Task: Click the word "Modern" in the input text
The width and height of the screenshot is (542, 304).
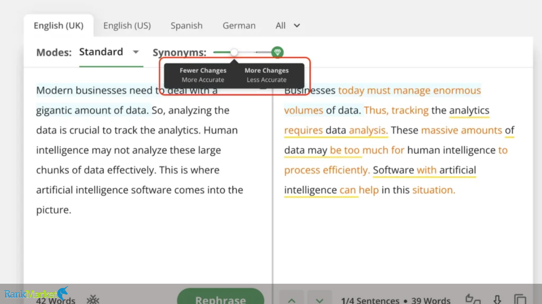Action: click(x=55, y=90)
